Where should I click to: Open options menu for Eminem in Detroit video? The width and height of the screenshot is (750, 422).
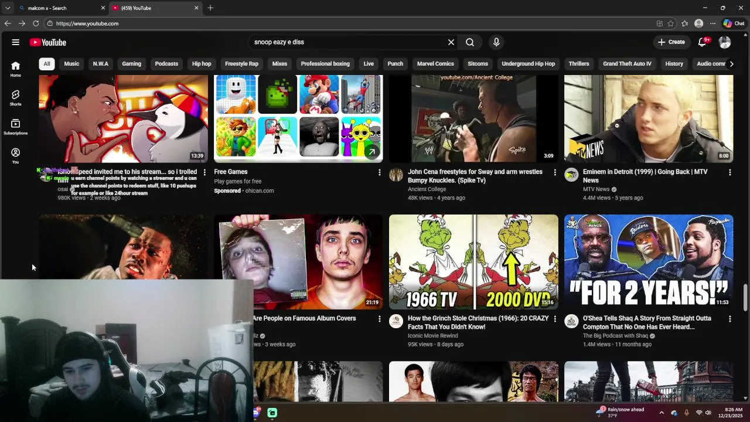tap(729, 172)
